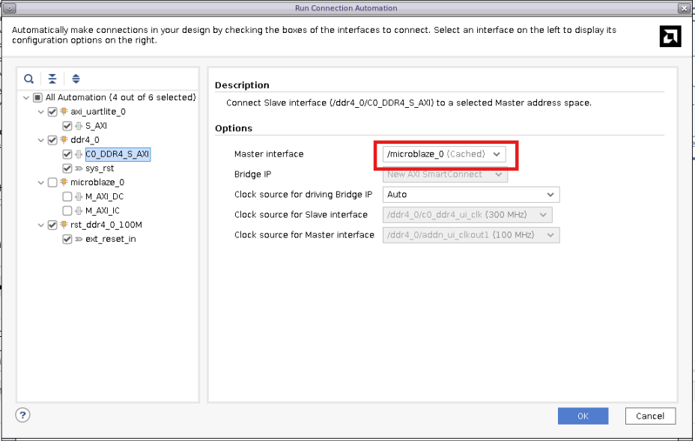
Task: Open Clock source for driving Bridge IP dropdown
Action: [471, 195]
